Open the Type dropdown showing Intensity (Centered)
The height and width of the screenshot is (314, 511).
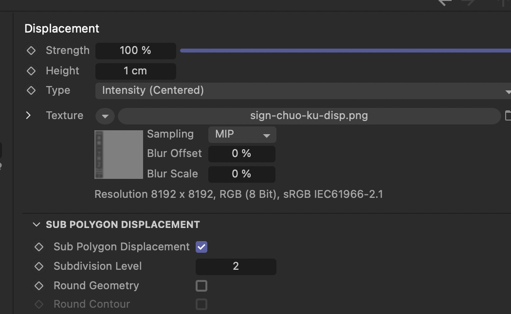tap(303, 91)
